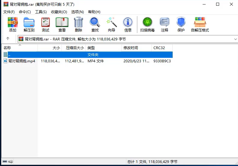Choose the 自解压格式 (SFX) toolbar icon
Viewport: 238px width, 166px height.
pyautogui.click(x=200, y=25)
